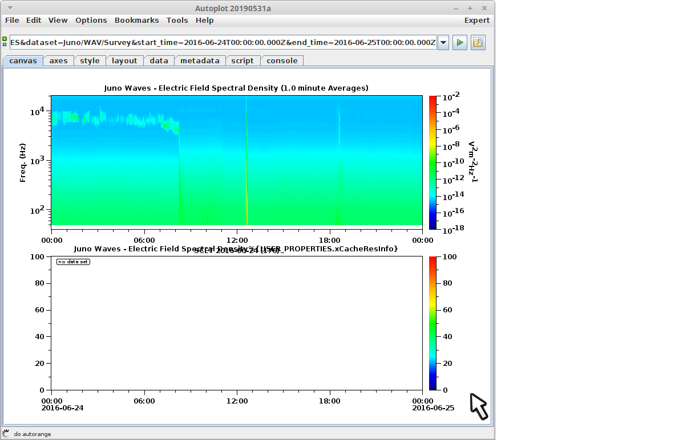Click the 'Freq. (Hz)' axis label
Screen dimensions: 683x440
tap(23, 162)
